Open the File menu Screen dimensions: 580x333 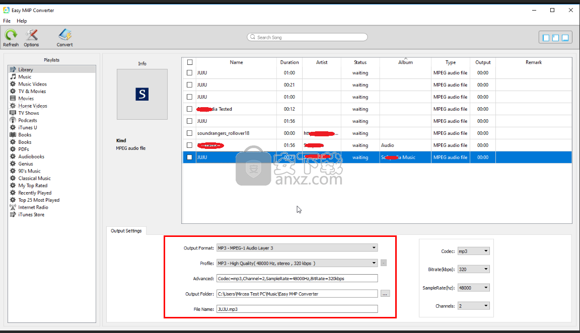pyautogui.click(x=7, y=21)
